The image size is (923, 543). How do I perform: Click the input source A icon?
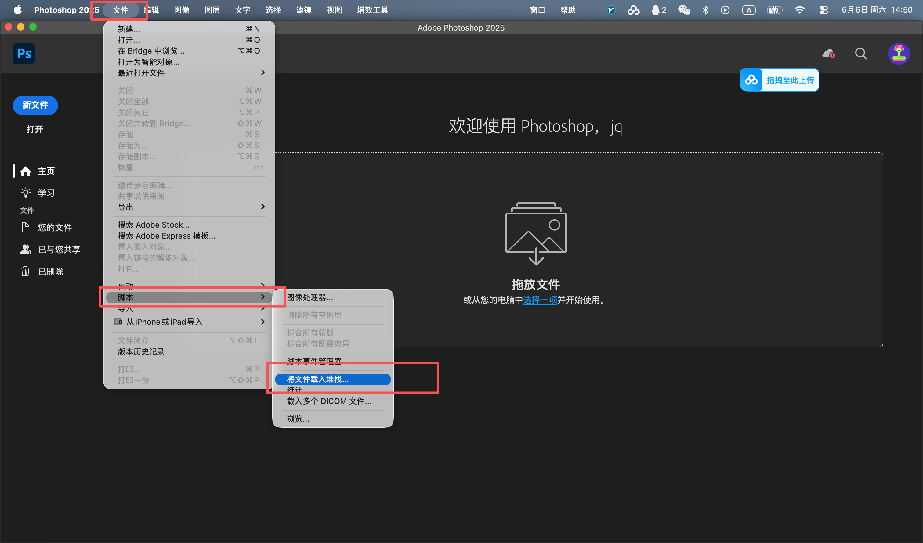[x=749, y=10]
